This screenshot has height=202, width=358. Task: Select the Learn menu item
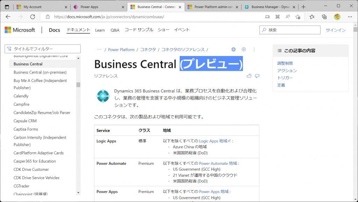tap(100, 30)
